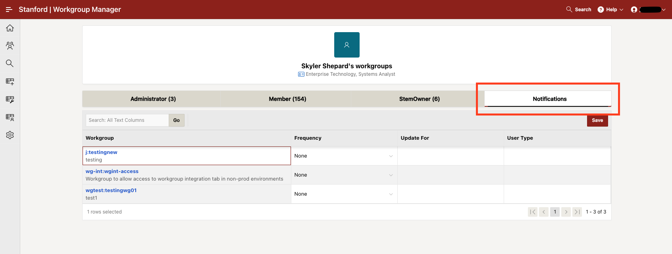Viewport: 672px width, 254px height.
Task: Click the '1 - 3 of 3' count text
Action: [596, 212]
